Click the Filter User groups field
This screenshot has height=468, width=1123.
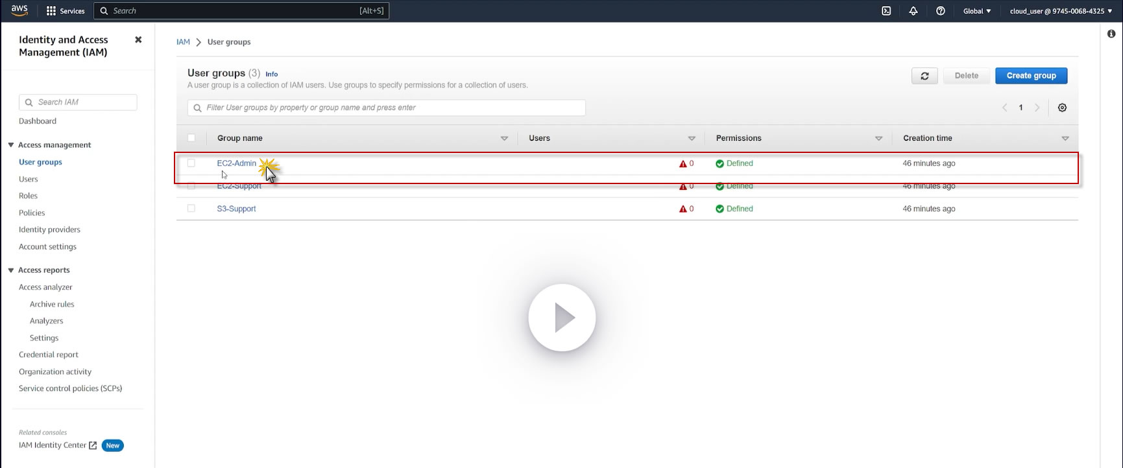(387, 108)
